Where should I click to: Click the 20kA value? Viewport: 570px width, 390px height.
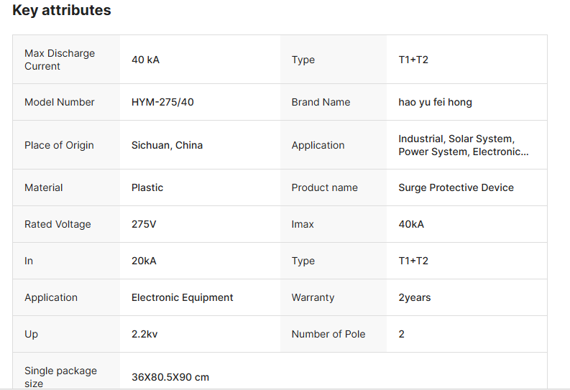(144, 261)
